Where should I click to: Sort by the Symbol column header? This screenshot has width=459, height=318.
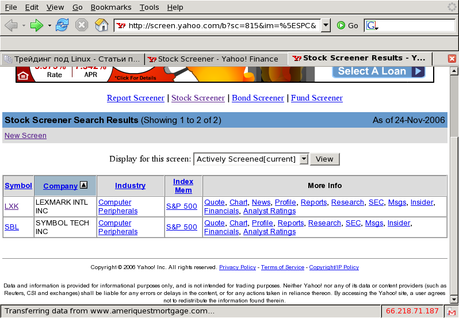pyautogui.click(x=18, y=186)
